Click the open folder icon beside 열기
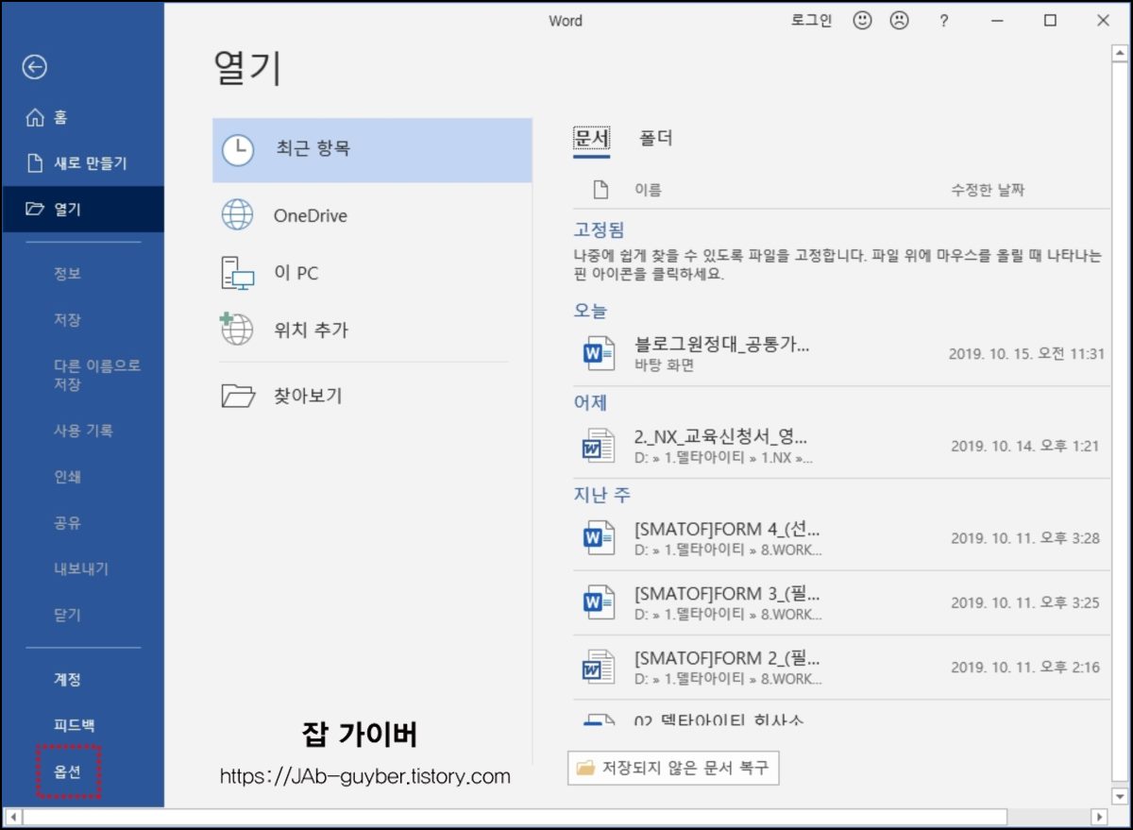The height and width of the screenshot is (830, 1133). (x=35, y=209)
